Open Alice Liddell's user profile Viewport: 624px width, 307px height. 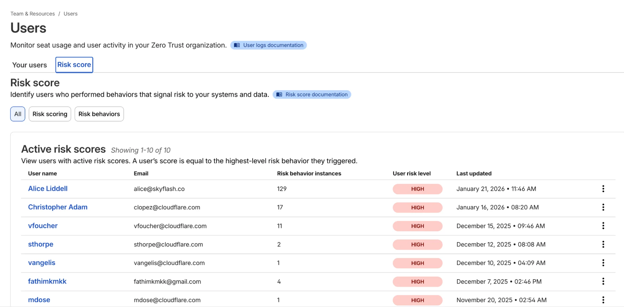pyautogui.click(x=47, y=189)
